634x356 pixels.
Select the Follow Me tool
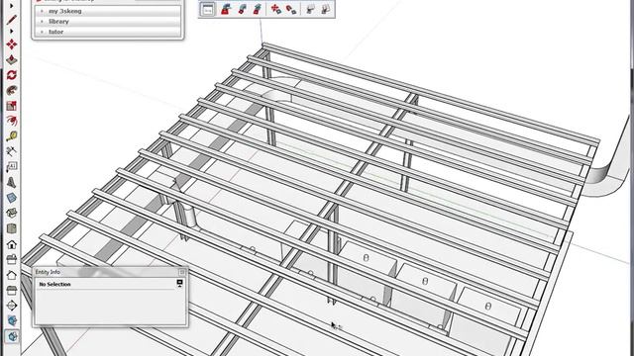click(x=11, y=90)
